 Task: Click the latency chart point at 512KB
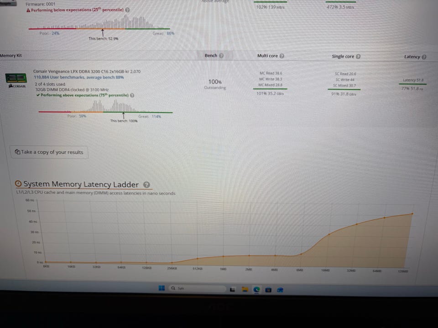(198, 259)
